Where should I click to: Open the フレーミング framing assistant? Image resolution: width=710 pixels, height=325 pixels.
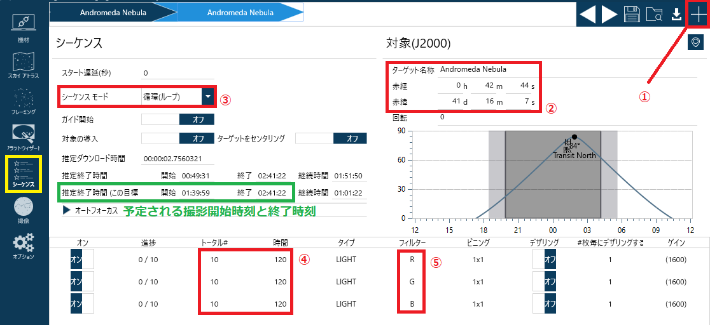pyautogui.click(x=23, y=102)
